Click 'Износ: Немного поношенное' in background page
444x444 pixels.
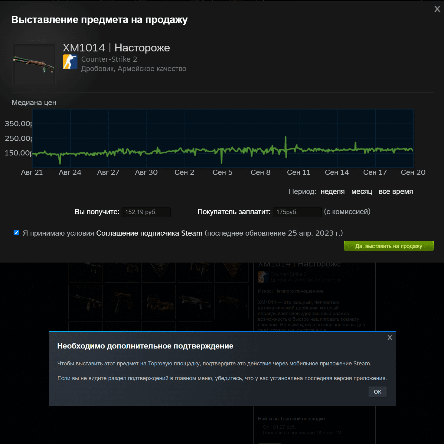coord(291,291)
